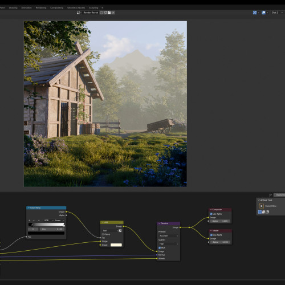Open the cream color swatch in Mix node
The height and width of the screenshot is (285, 285).
[116, 245]
